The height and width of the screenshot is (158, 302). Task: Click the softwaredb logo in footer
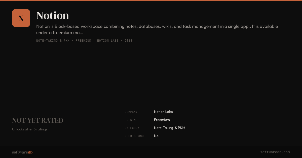pos(22,152)
